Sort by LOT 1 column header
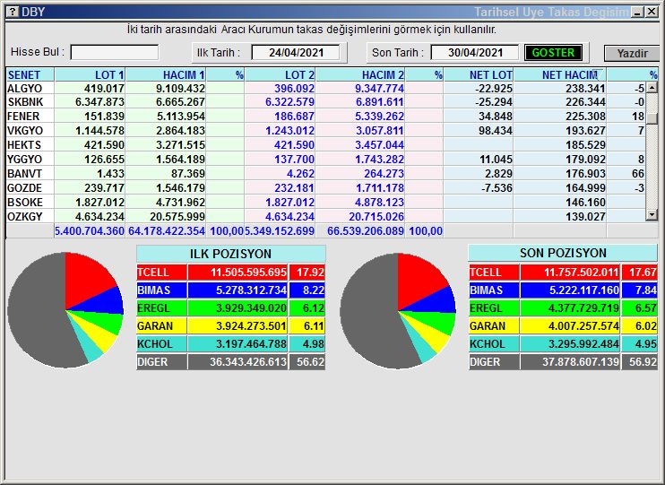 tap(90, 75)
